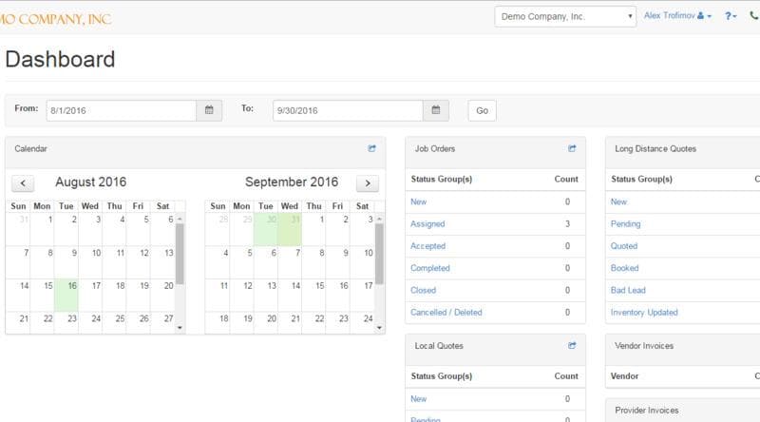Open Calendar panel in new window
Screen dimensions: 760x422
coord(372,148)
